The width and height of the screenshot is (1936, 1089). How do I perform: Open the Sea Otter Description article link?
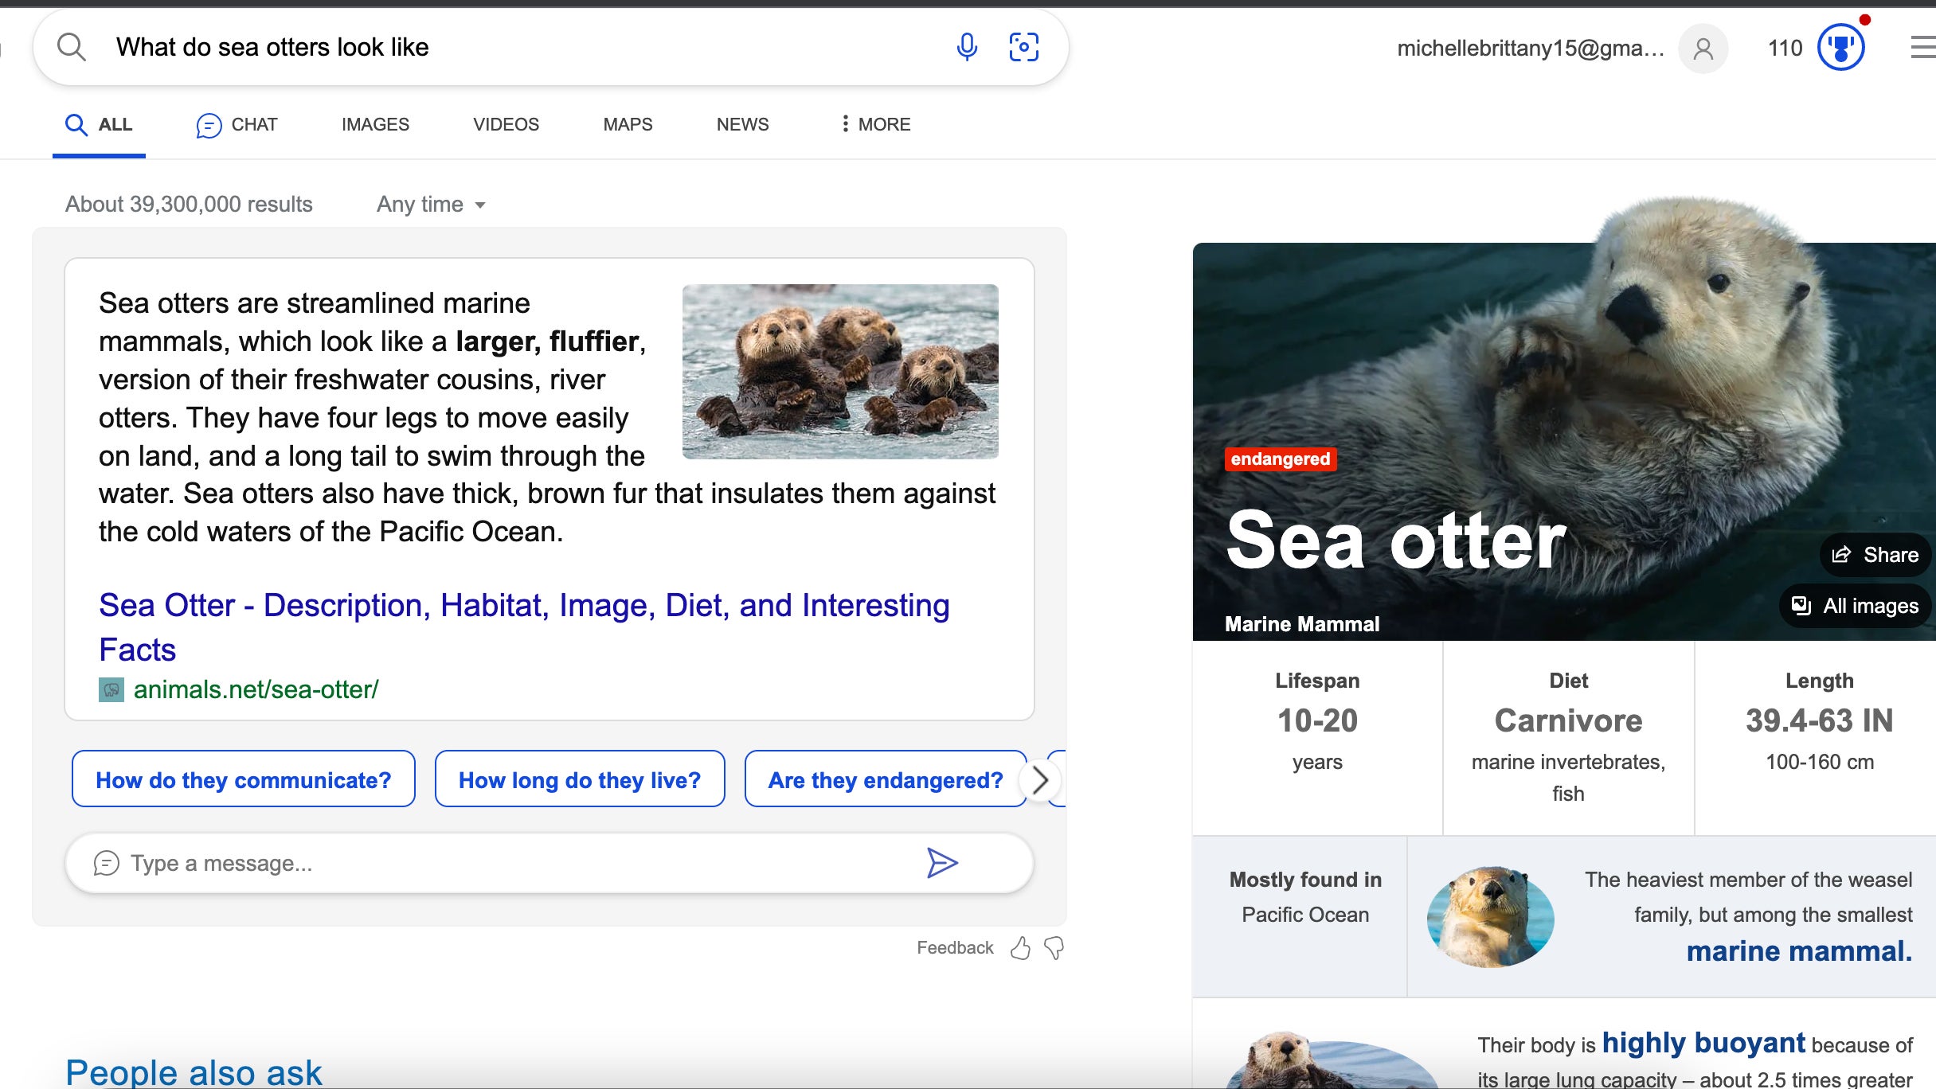coord(524,627)
